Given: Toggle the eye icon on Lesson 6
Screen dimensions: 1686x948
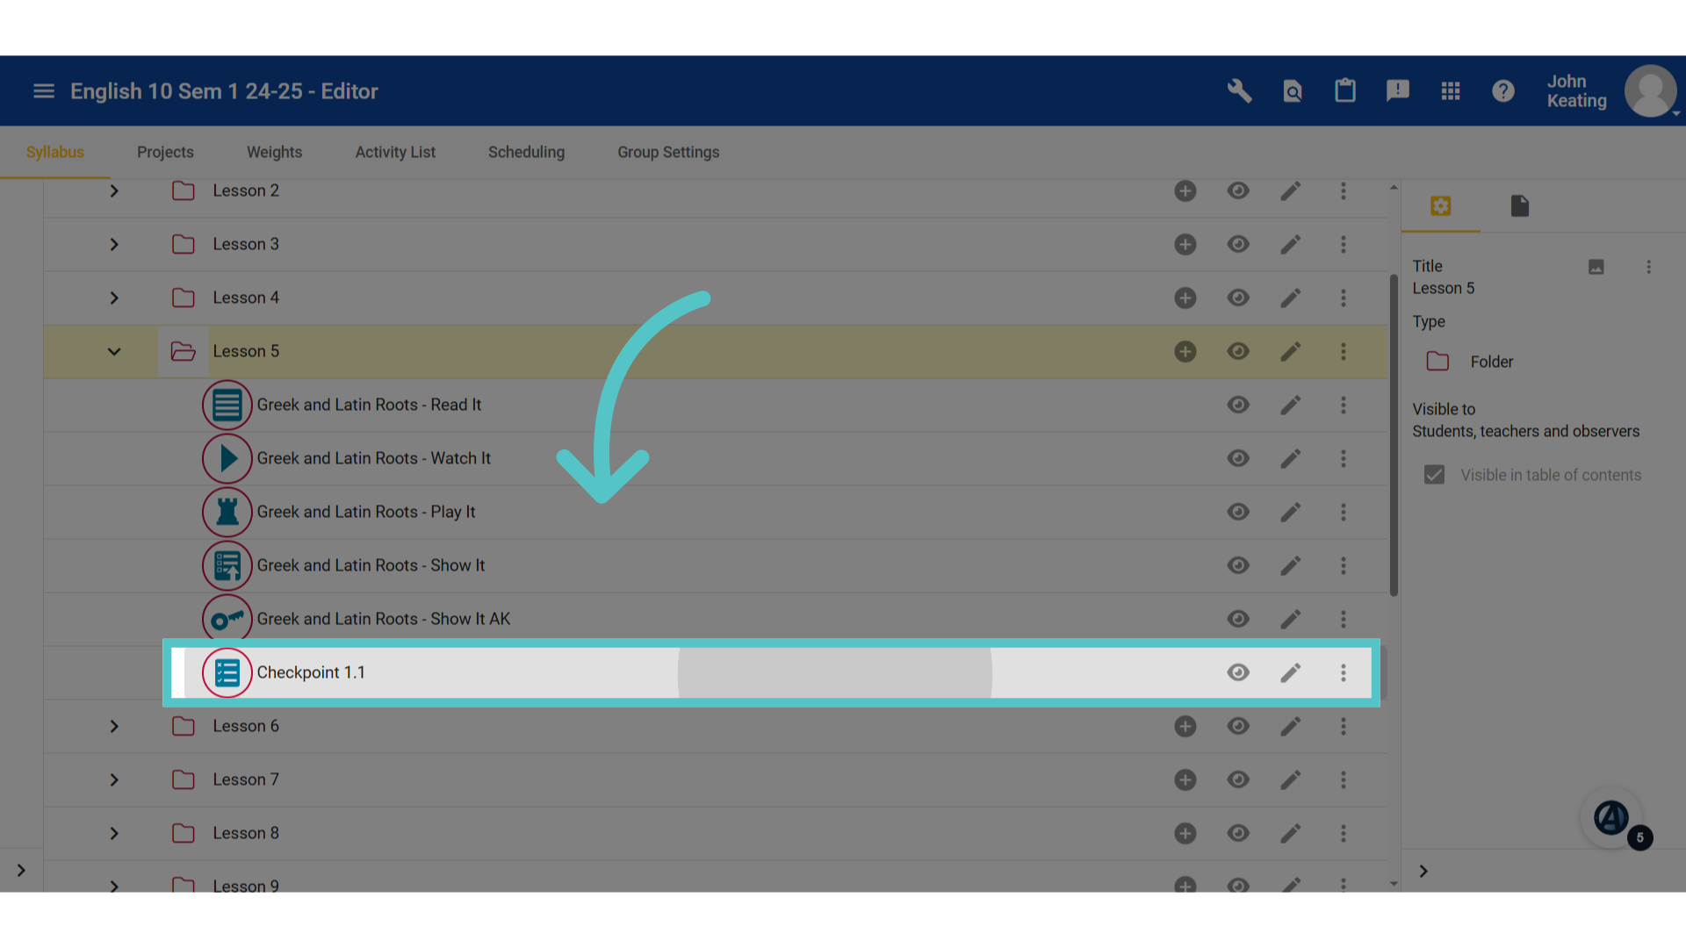Looking at the screenshot, I should coord(1238,726).
